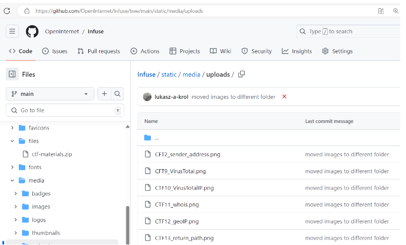This screenshot has width=406, height=245.
Task: Open the main branch selector dropdown
Action: [50, 94]
